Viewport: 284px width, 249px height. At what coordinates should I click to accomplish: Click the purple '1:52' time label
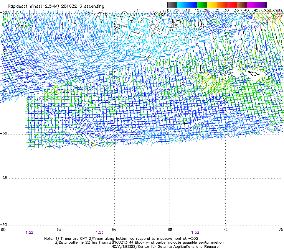pos(29,233)
